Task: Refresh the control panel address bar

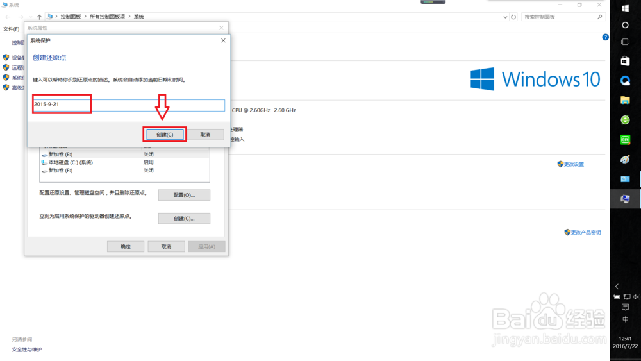Action: [x=513, y=17]
